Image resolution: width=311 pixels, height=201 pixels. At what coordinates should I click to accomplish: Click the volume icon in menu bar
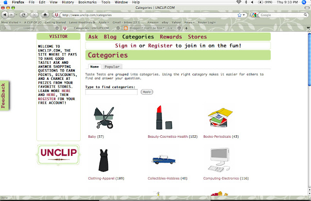(252, 2)
